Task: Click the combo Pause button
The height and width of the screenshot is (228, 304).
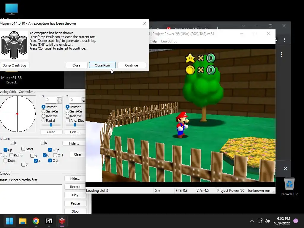Action: click(x=75, y=203)
